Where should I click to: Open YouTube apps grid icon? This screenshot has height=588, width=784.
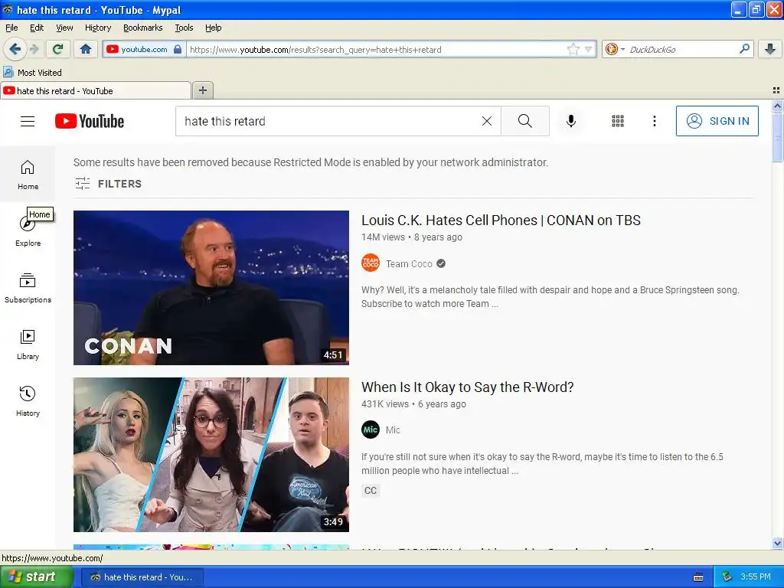point(618,121)
